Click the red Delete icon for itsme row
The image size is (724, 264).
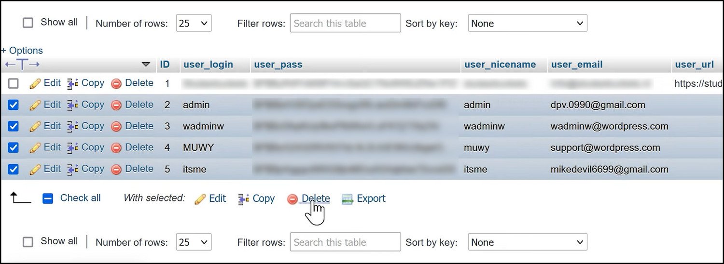pos(116,169)
